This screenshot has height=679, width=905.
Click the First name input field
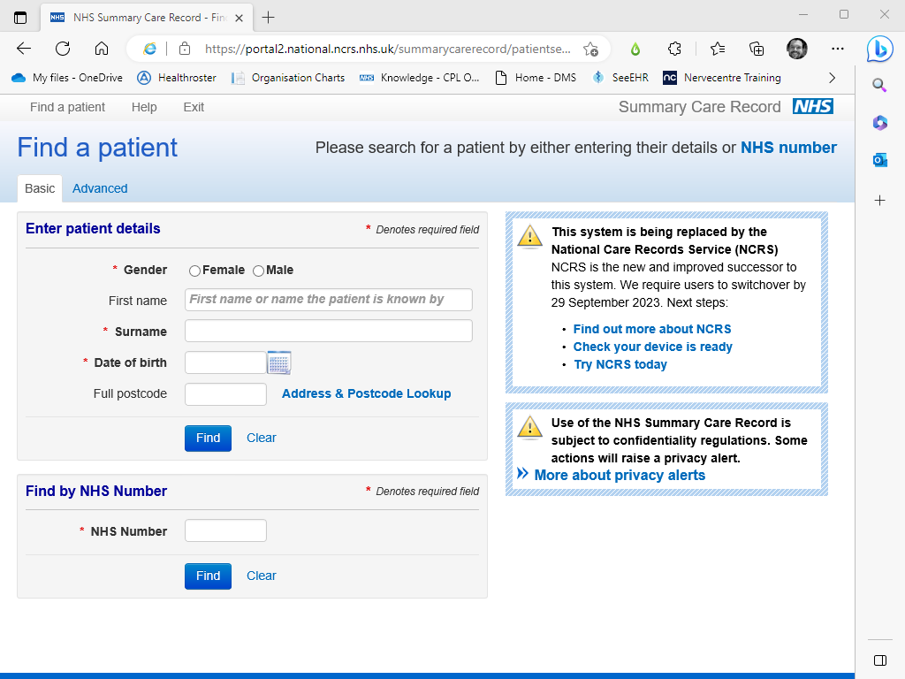point(329,300)
